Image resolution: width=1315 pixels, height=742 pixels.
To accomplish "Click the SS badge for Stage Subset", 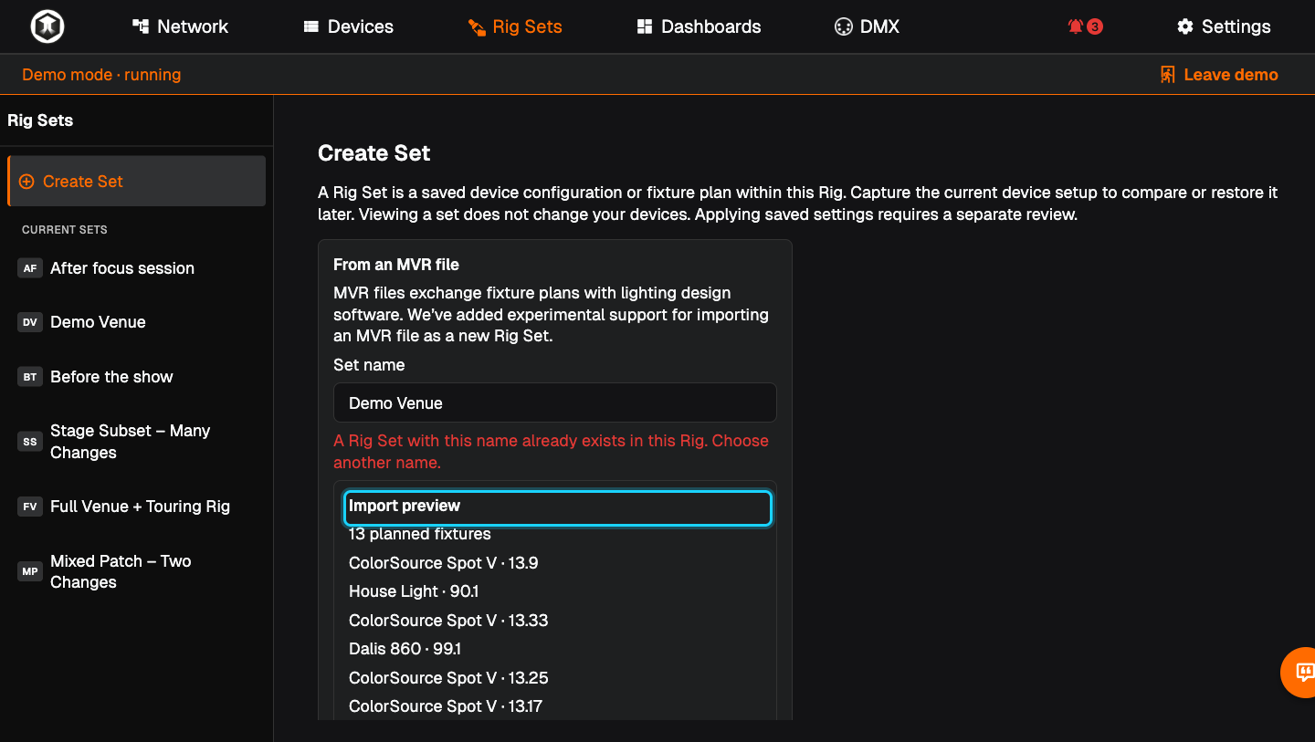I will pyautogui.click(x=30, y=442).
